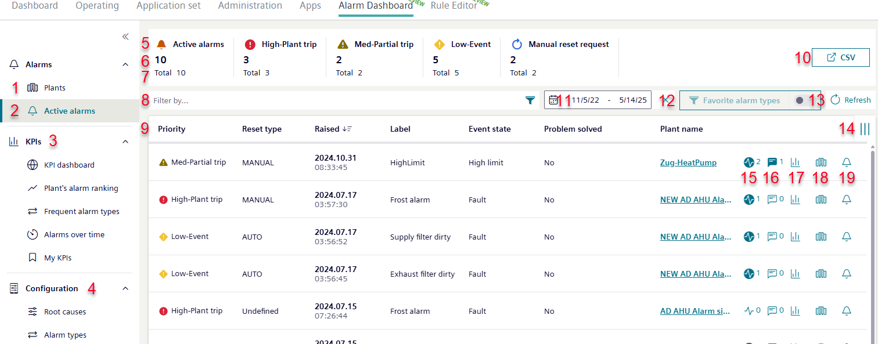The height and width of the screenshot is (344, 878).
Task: Sort the table by the Raised column
Action: pyautogui.click(x=333, y=129)
